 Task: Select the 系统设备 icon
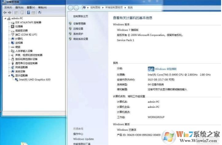(x=13, y=71)
